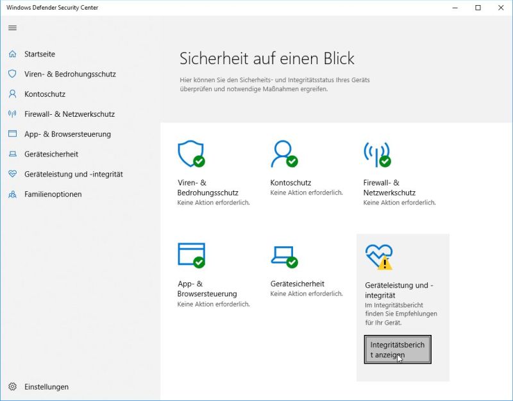This screenshot has width=513, height=401.
Task: Open the hamburger navigation menu
Action: point(12,28)
